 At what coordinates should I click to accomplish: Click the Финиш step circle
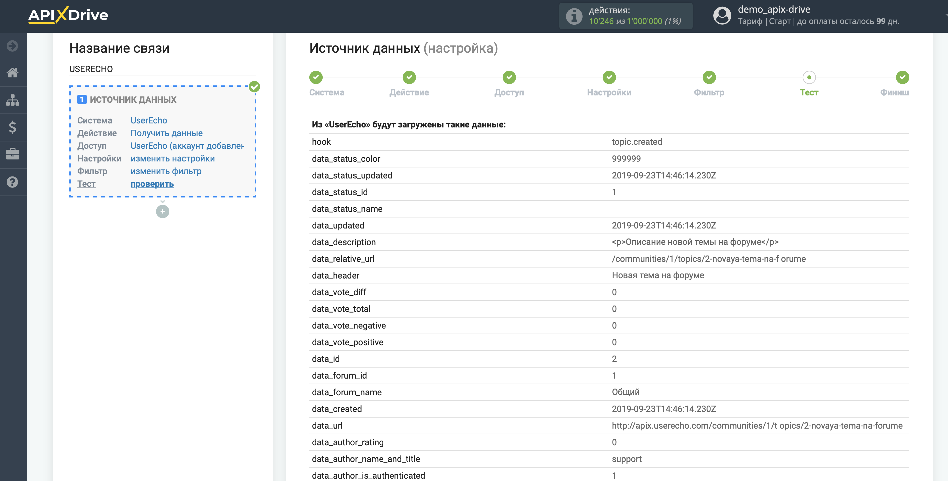(902, 77)
